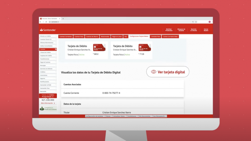Image resolution: width=251 pixels, height=141 pixels.
Task: Select Inversiones in the sidebar
Action: point(48,75)
